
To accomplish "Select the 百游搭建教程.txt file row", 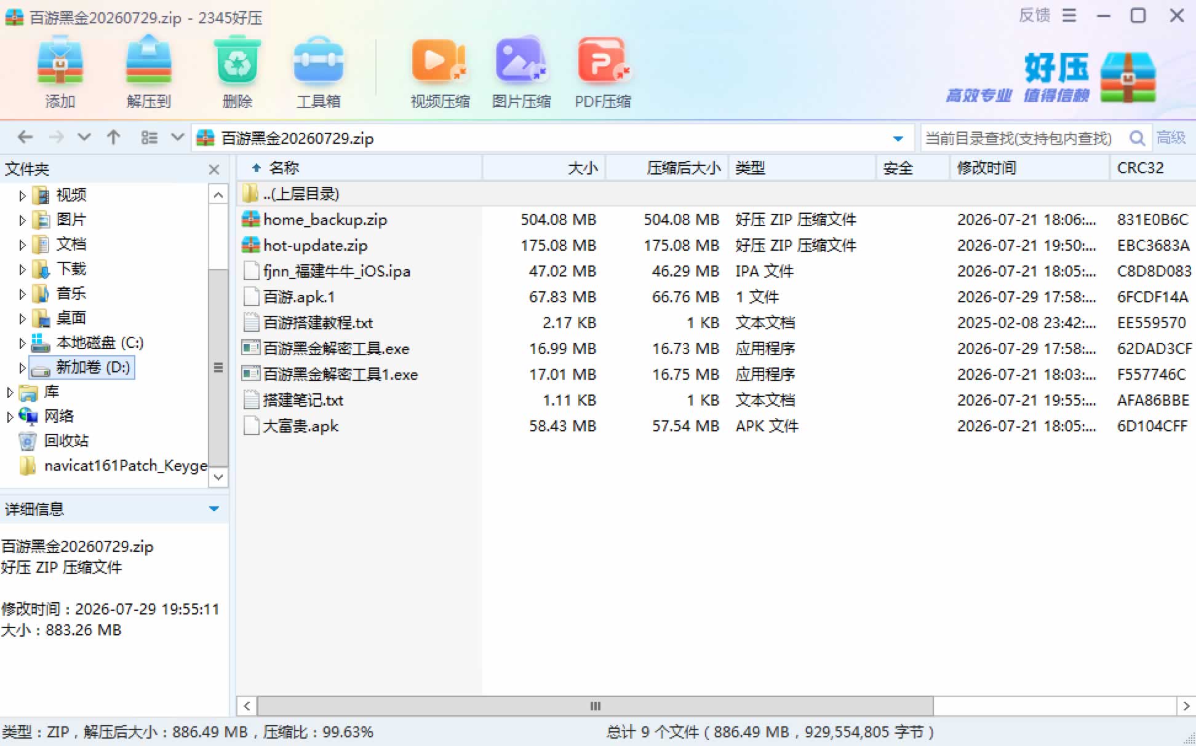I will point(716,323).
